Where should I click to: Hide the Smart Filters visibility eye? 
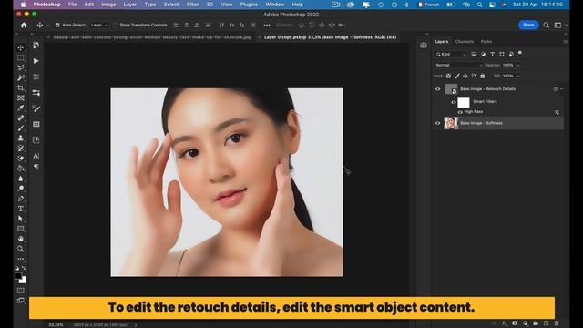point(454,102)
